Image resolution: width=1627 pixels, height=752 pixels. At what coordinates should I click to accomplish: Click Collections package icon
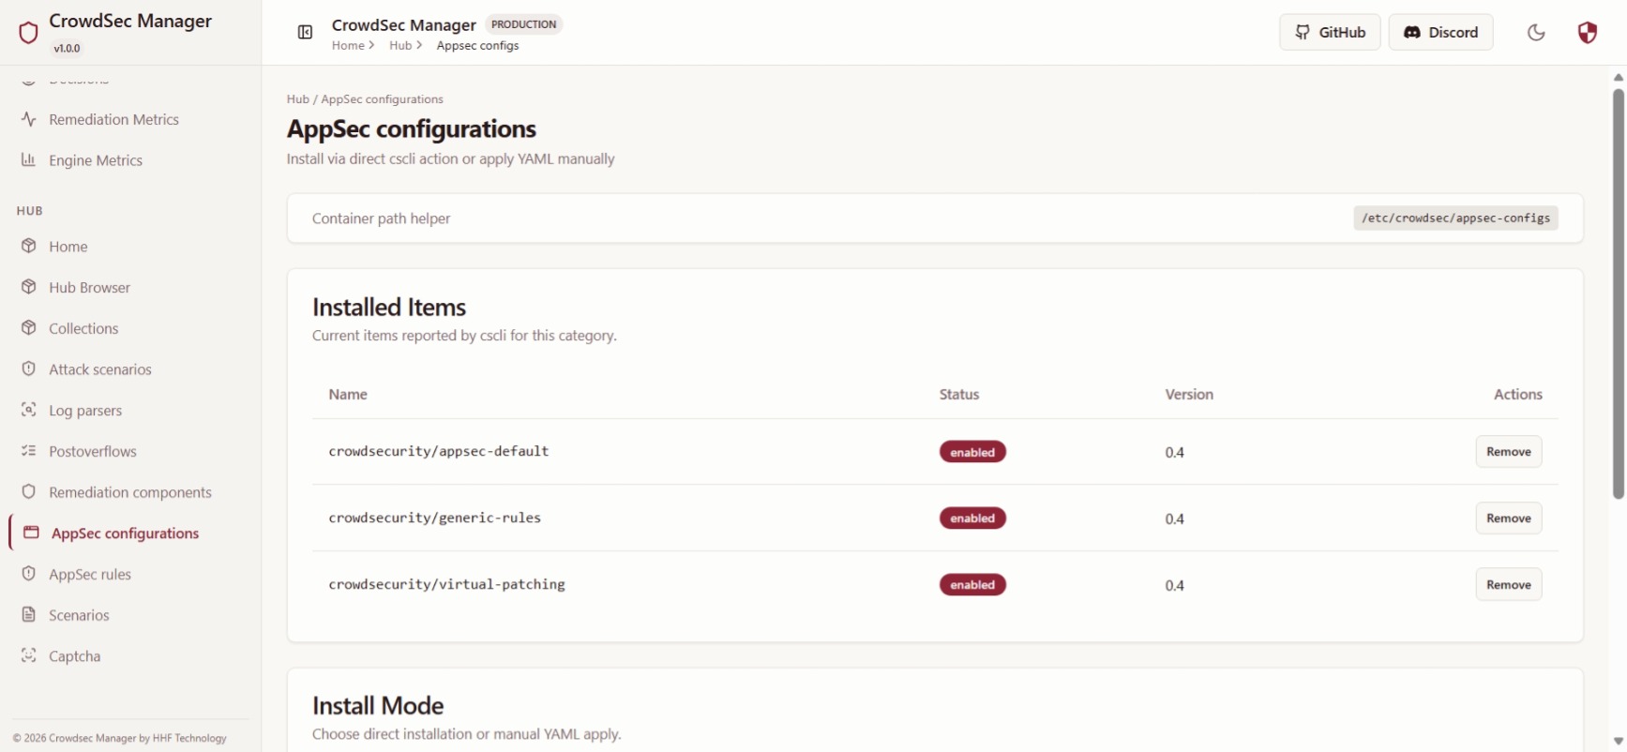(29, 328)
